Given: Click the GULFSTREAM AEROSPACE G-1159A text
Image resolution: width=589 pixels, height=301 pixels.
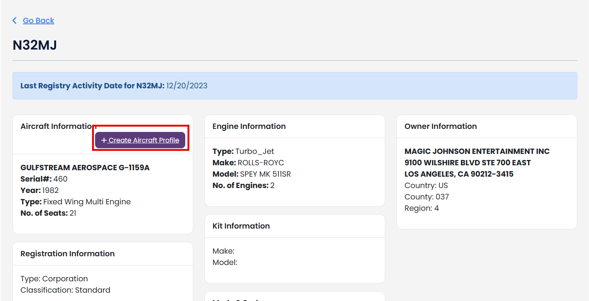Looking at the screenshot, I should (x=85, y=168).
